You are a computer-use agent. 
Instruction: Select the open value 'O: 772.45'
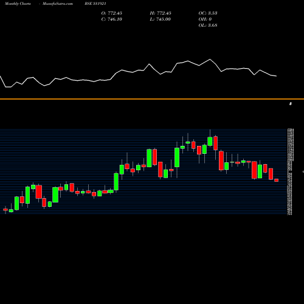[x=112, y=13]
